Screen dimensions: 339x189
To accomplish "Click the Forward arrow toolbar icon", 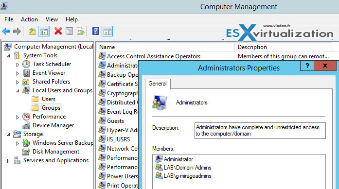I will pyautogui.click(x=17, y=32).
